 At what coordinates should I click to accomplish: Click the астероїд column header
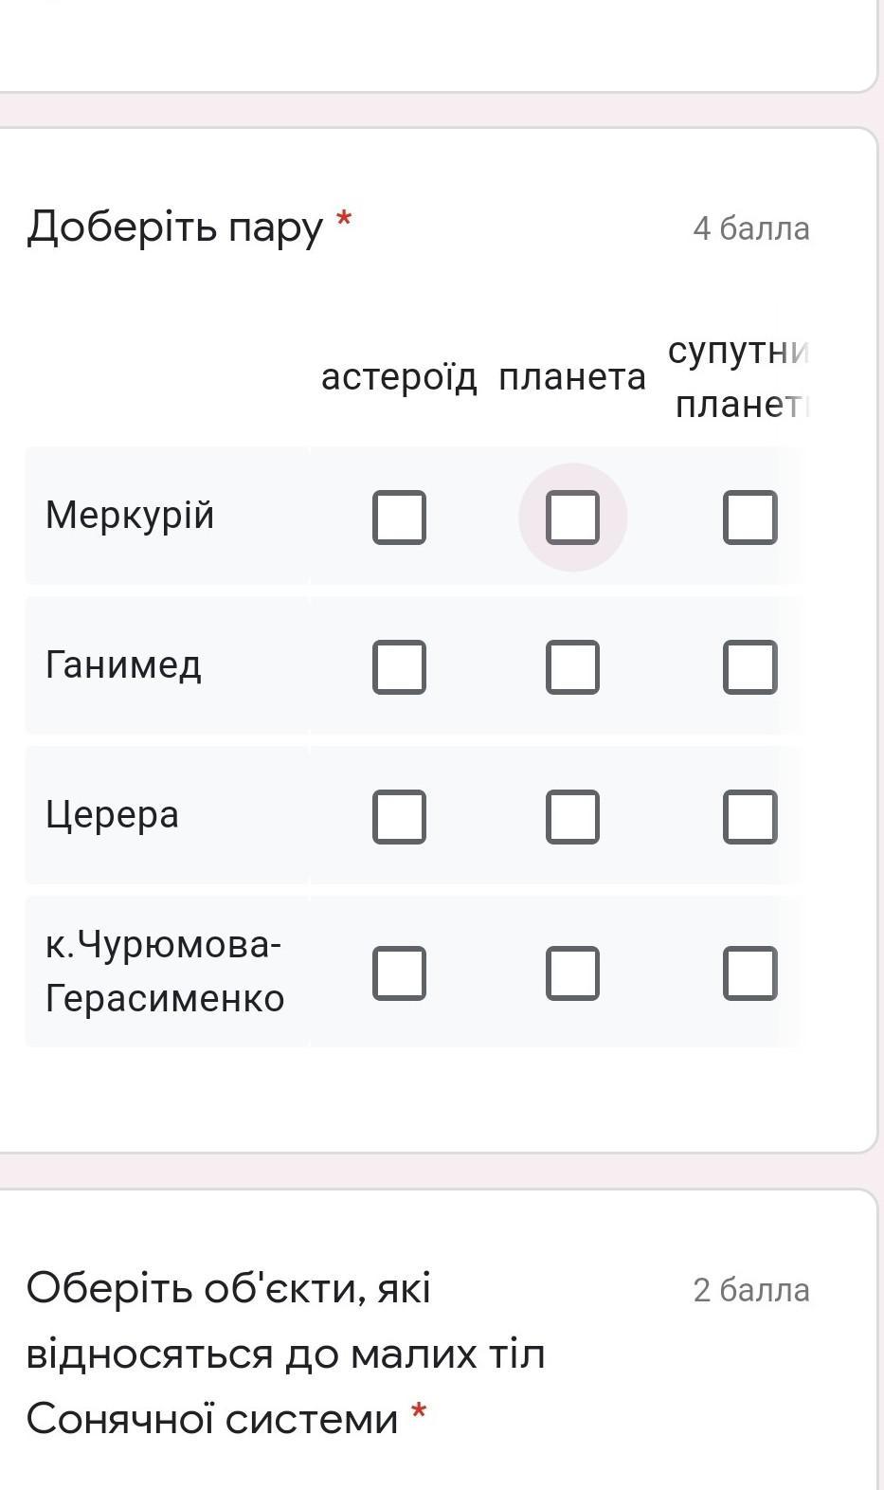(x=399, y=377)
